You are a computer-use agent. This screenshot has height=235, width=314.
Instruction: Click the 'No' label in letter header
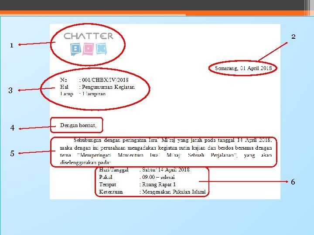64,80
